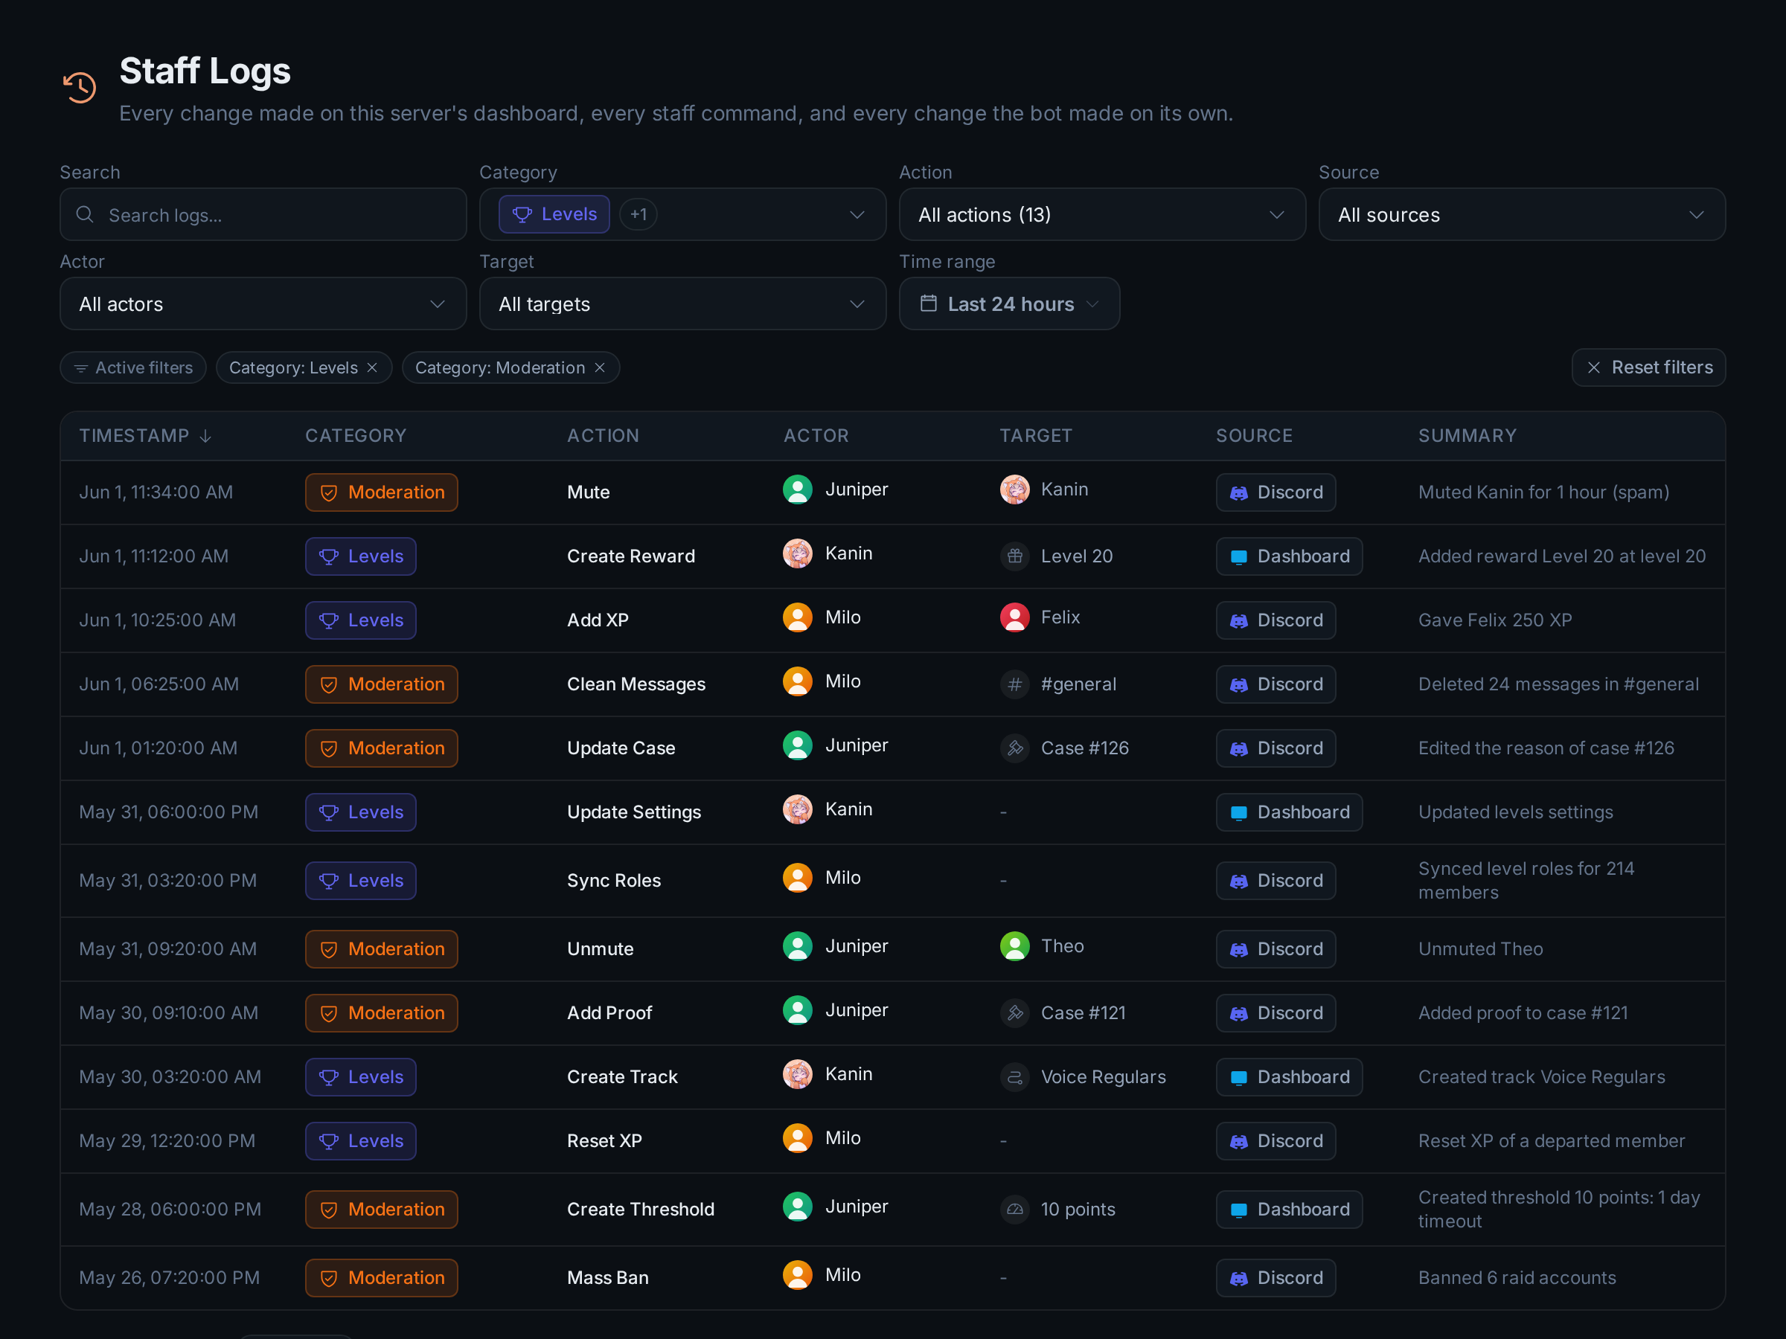Click the +1 category count badge
The image size is (1786, 1339).
coord(638,215)
